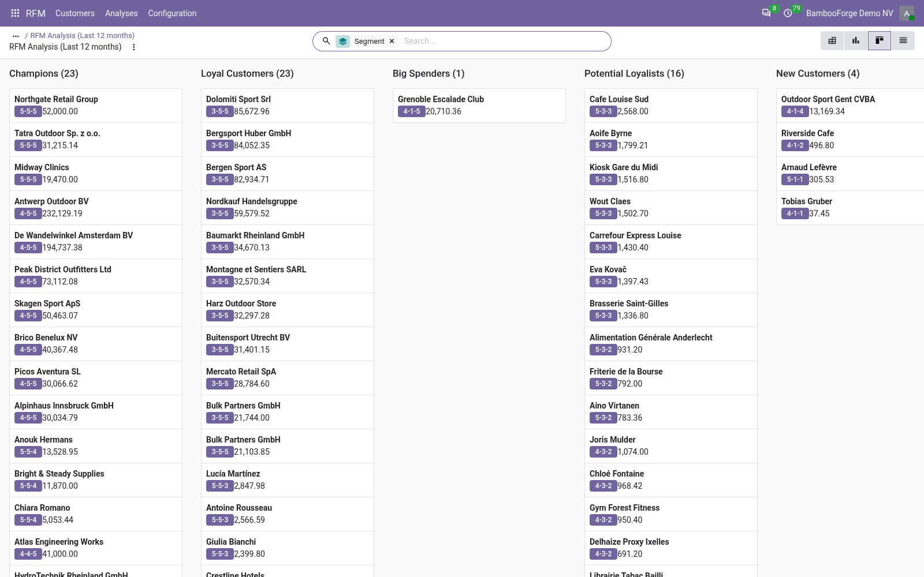Image resolution: width=924 pixels, height=577 pixels.
Task: Click the Potential Loyalists (16) column header
Action: [x=634, y=73]
